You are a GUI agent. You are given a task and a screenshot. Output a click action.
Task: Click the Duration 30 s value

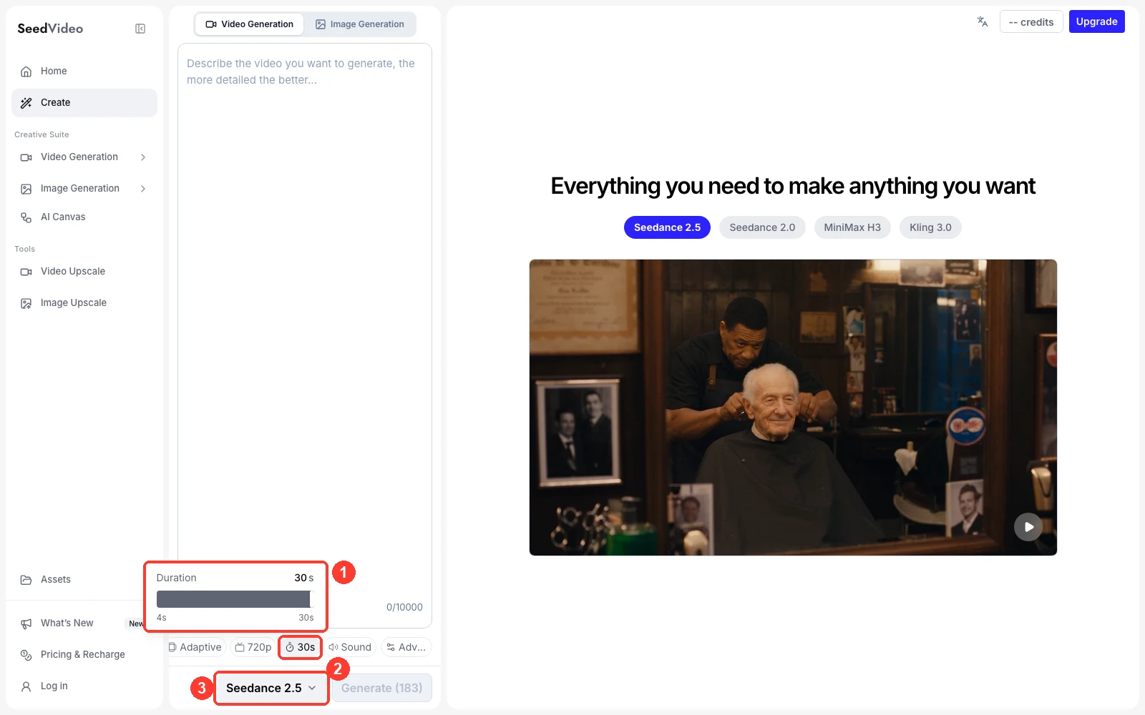tap(304, 578)
